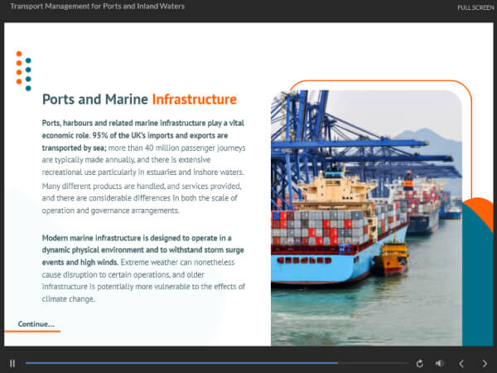Click the replay slide icon

(x=420, y=363)
